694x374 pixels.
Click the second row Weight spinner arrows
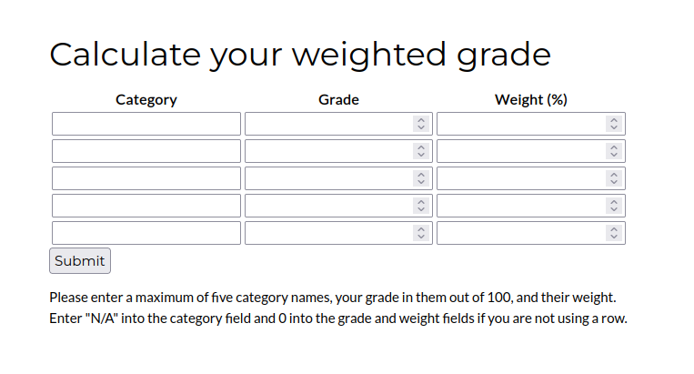pos(614,151)
